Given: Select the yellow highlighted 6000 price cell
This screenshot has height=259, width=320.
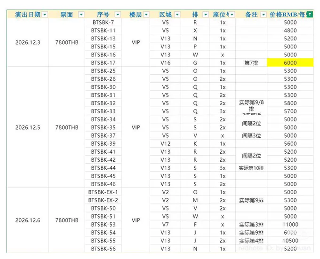Looking at the screenshot, I should pyautogui.click(x=290, y=63).
